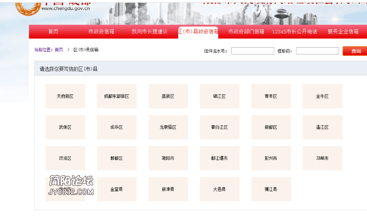Click the 彭州市 tile

tap(271, 158)
